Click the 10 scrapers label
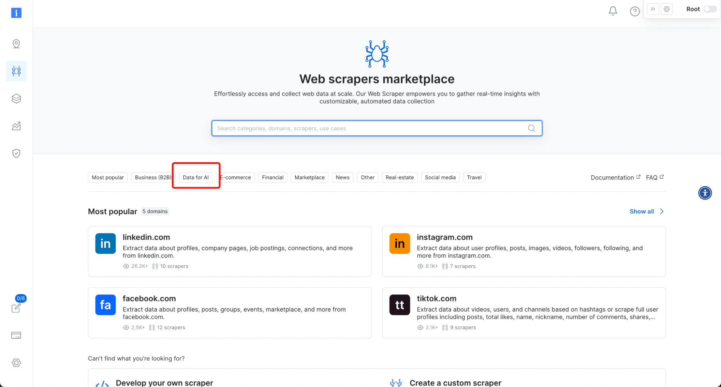 tap(174, 266)
